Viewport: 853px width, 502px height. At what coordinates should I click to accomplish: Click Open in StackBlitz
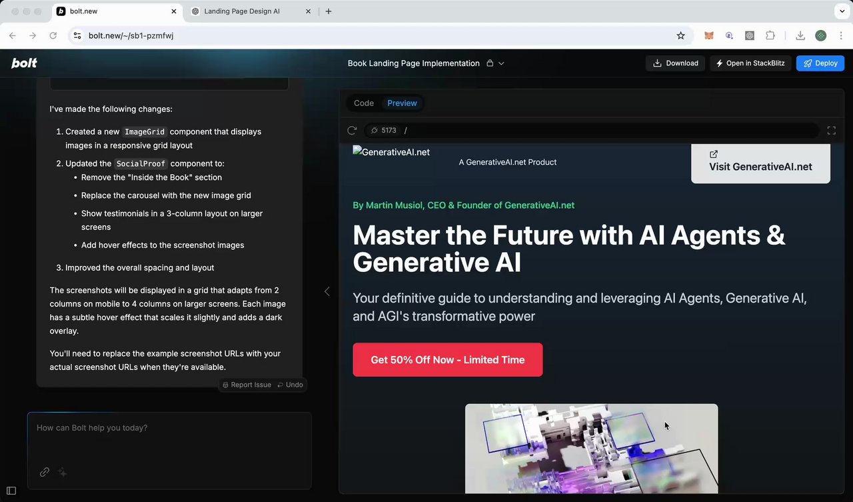750,63
